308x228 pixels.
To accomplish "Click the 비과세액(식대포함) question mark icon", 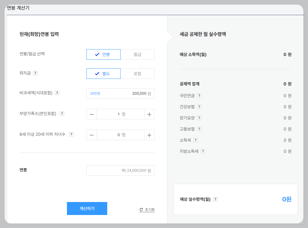I will pos(57,92).
